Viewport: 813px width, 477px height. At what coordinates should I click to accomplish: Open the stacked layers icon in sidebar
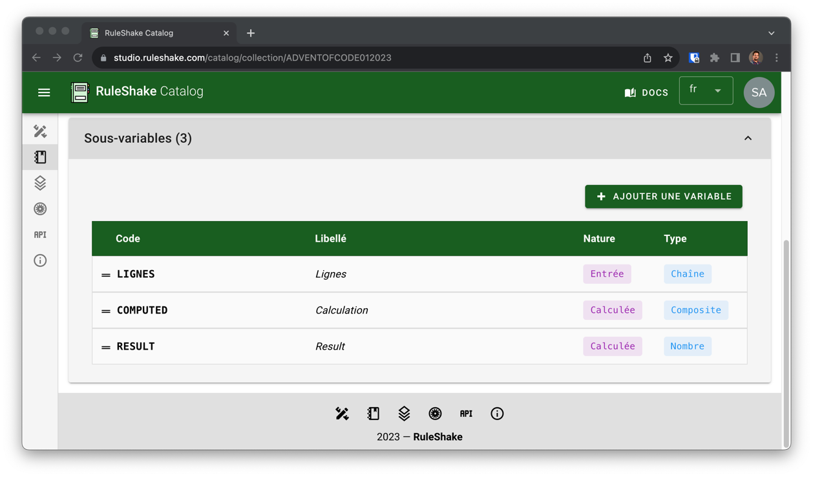coord(40,183)
